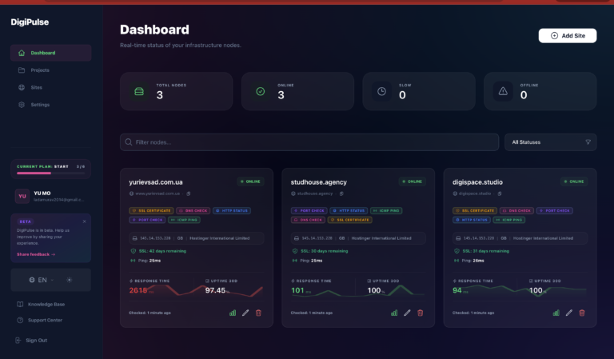Click DNS Check tag on digispace.studio
614x359 pixels.
[x=516, y=210]
